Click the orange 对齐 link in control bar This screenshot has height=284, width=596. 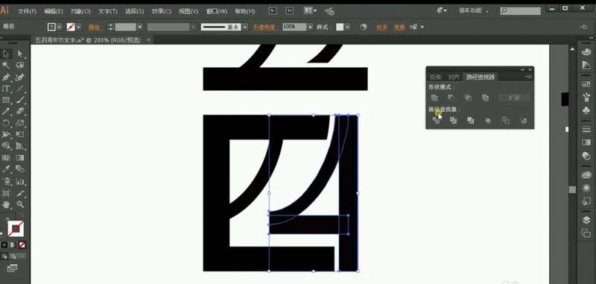click(381, 27)
